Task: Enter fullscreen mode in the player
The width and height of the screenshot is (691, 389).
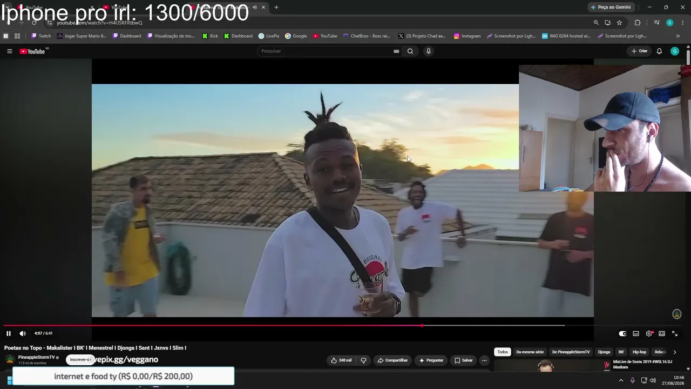Action: [675, 333]
